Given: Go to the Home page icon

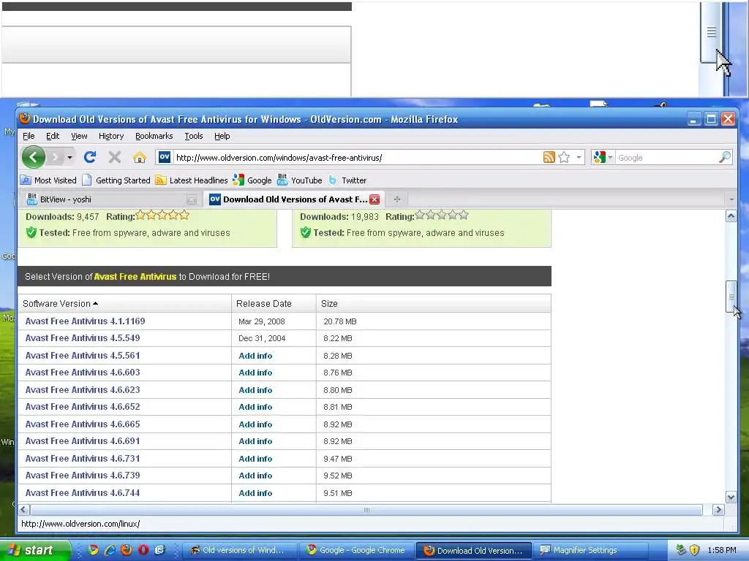Looking at the screenshot, I should coord(140,157).
